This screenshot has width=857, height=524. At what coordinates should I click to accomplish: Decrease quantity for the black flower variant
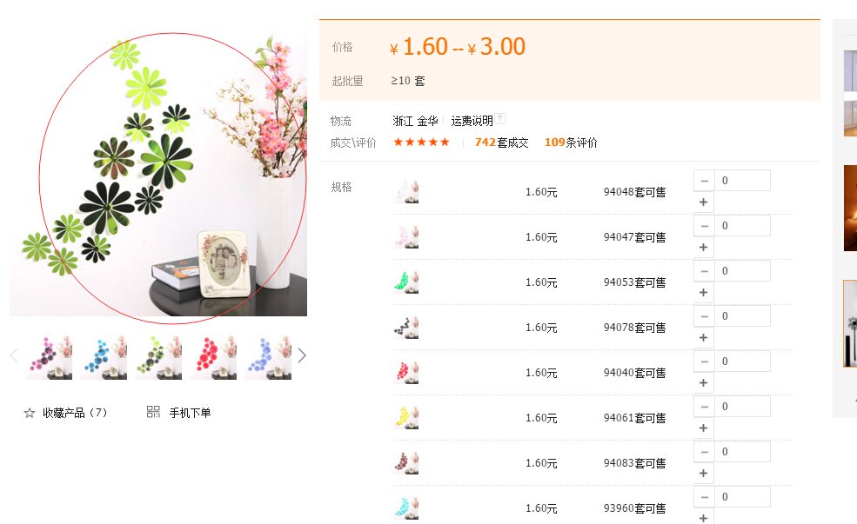tap(704, 316)
